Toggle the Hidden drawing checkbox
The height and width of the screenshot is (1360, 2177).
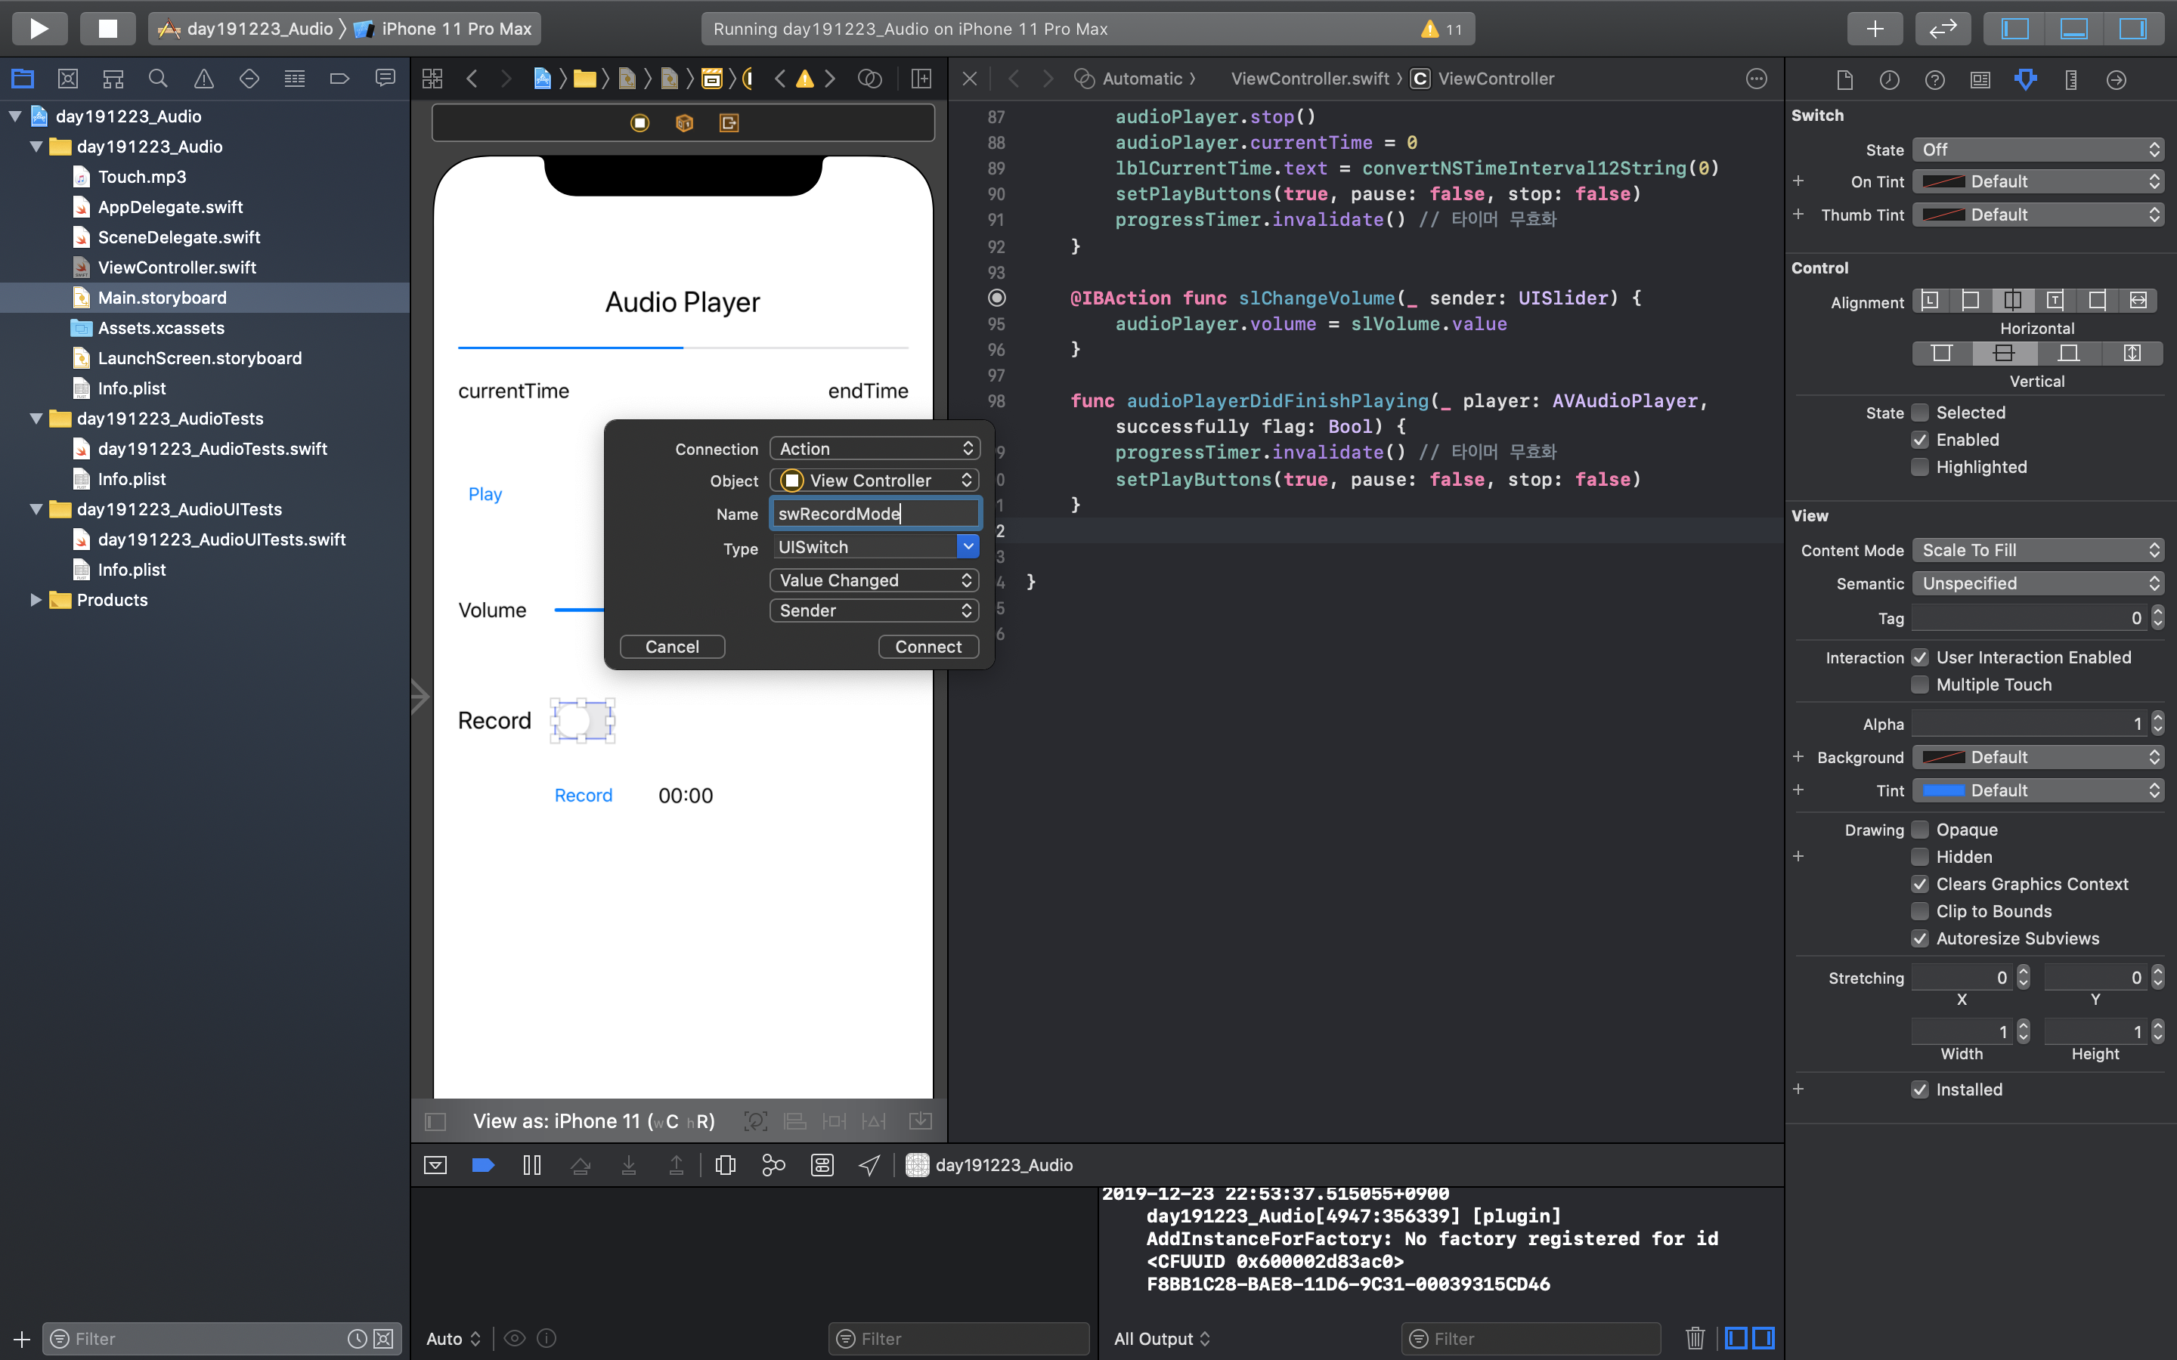click(x=1920, y=858)
